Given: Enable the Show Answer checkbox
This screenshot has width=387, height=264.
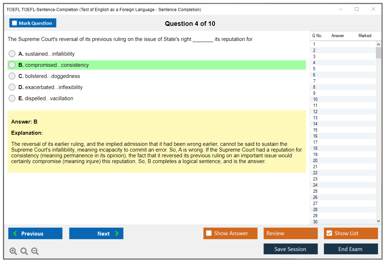Looking at the screenshot, I should pos(209,233).
